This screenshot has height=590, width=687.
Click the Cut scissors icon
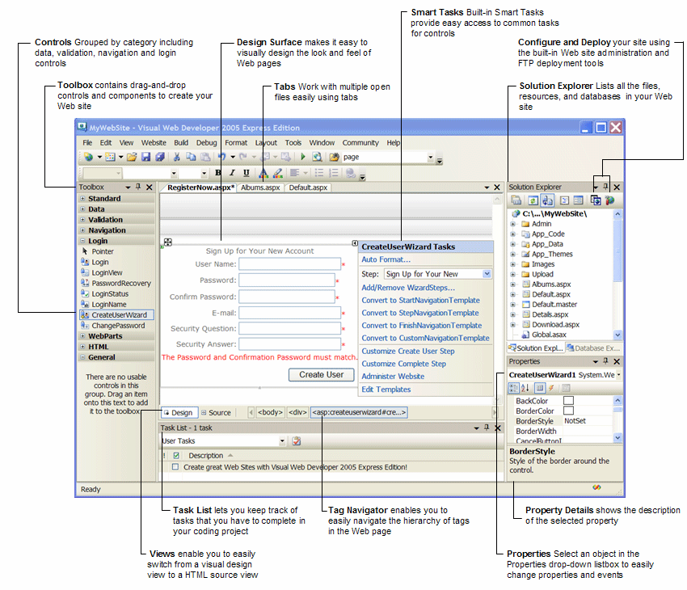click(x=177, y=157)
